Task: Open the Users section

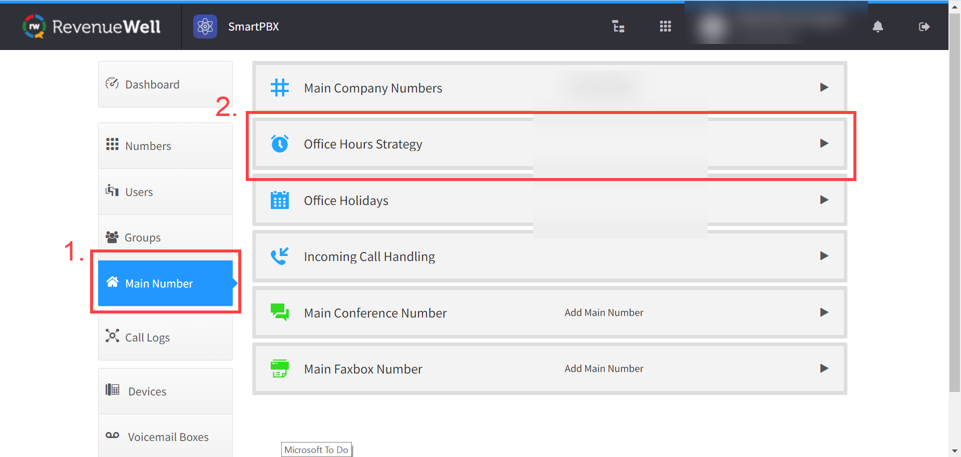Action: (x=165, y=191)
